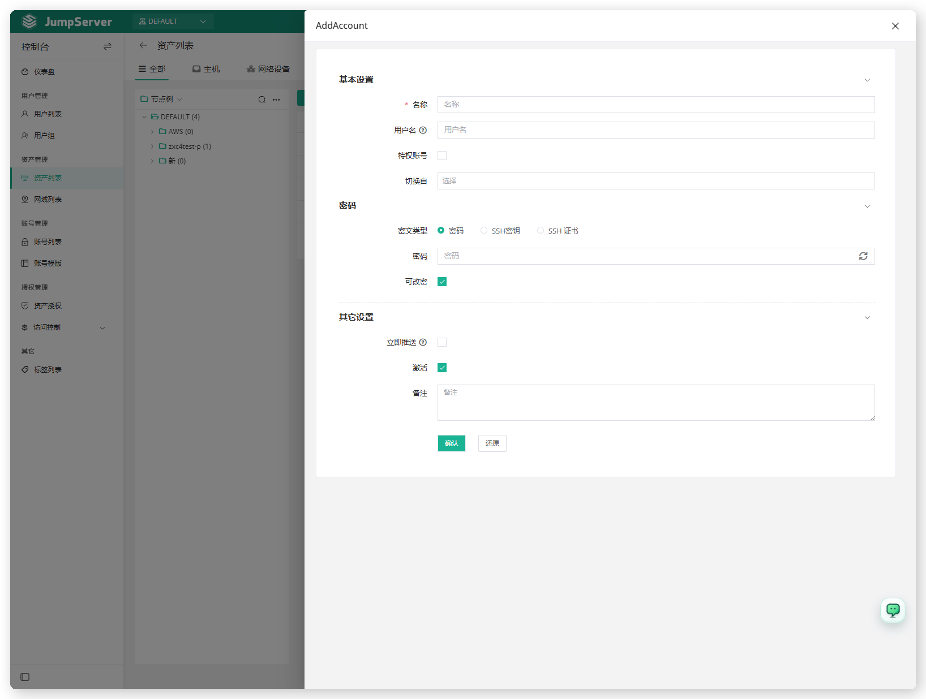Click the sidebar collapse icon at bottom
Image resolution: width=926 pixels, height=699 pixels.
click(25, 677)
